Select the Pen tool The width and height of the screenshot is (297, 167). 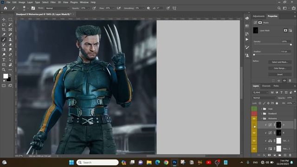[10, 55]
